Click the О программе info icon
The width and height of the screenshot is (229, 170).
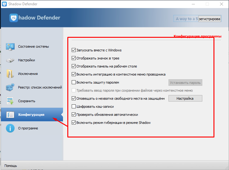coord(10,128)
